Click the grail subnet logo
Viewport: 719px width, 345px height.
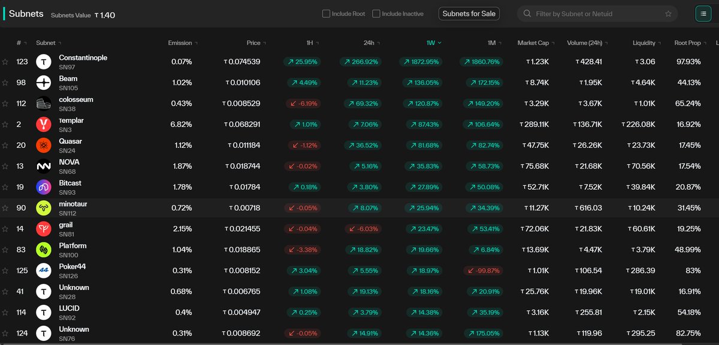[44, 229]
